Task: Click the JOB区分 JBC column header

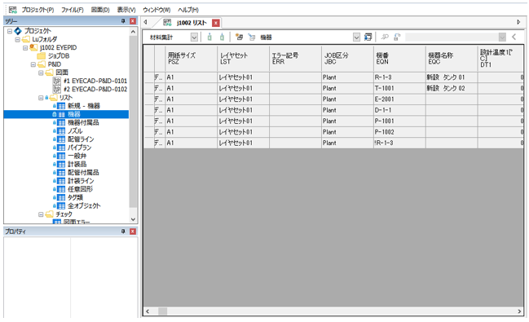Action: [347, 59]
